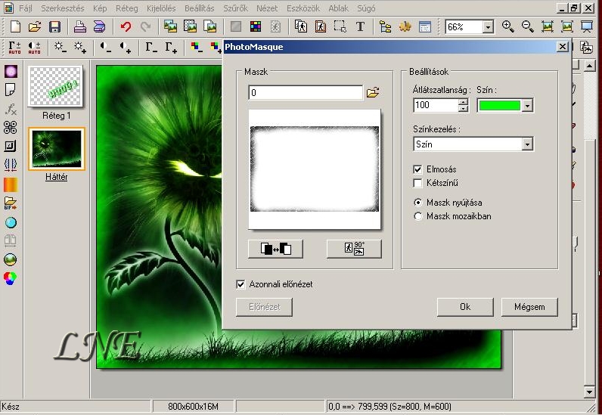
Task: Click the orange gradient icon in left bar
Action: tap(11, 184)
